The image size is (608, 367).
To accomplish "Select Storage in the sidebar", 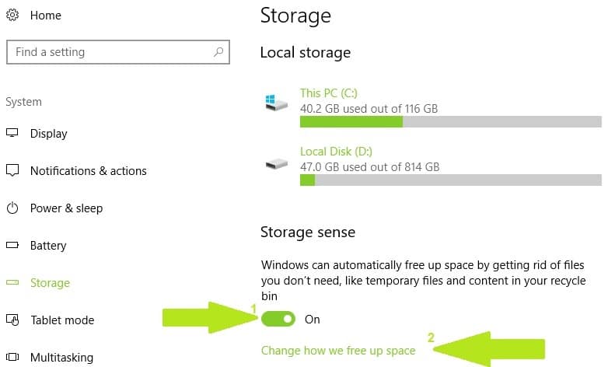I will click(50, 283).
